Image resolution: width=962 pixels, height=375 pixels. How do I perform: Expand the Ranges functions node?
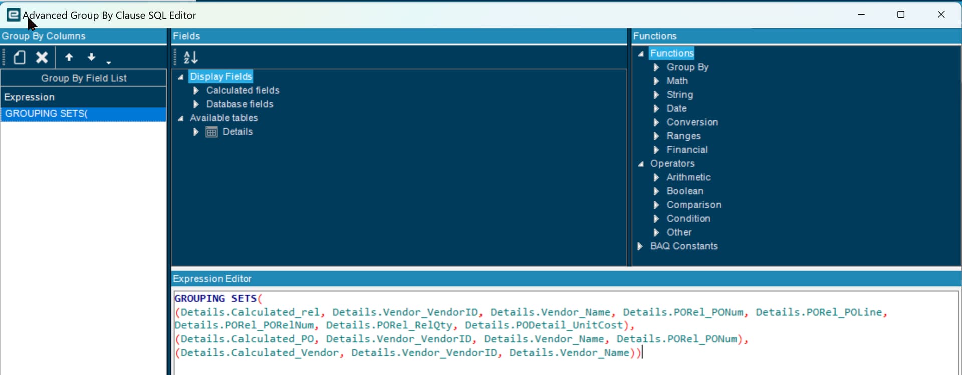point(656,136)
